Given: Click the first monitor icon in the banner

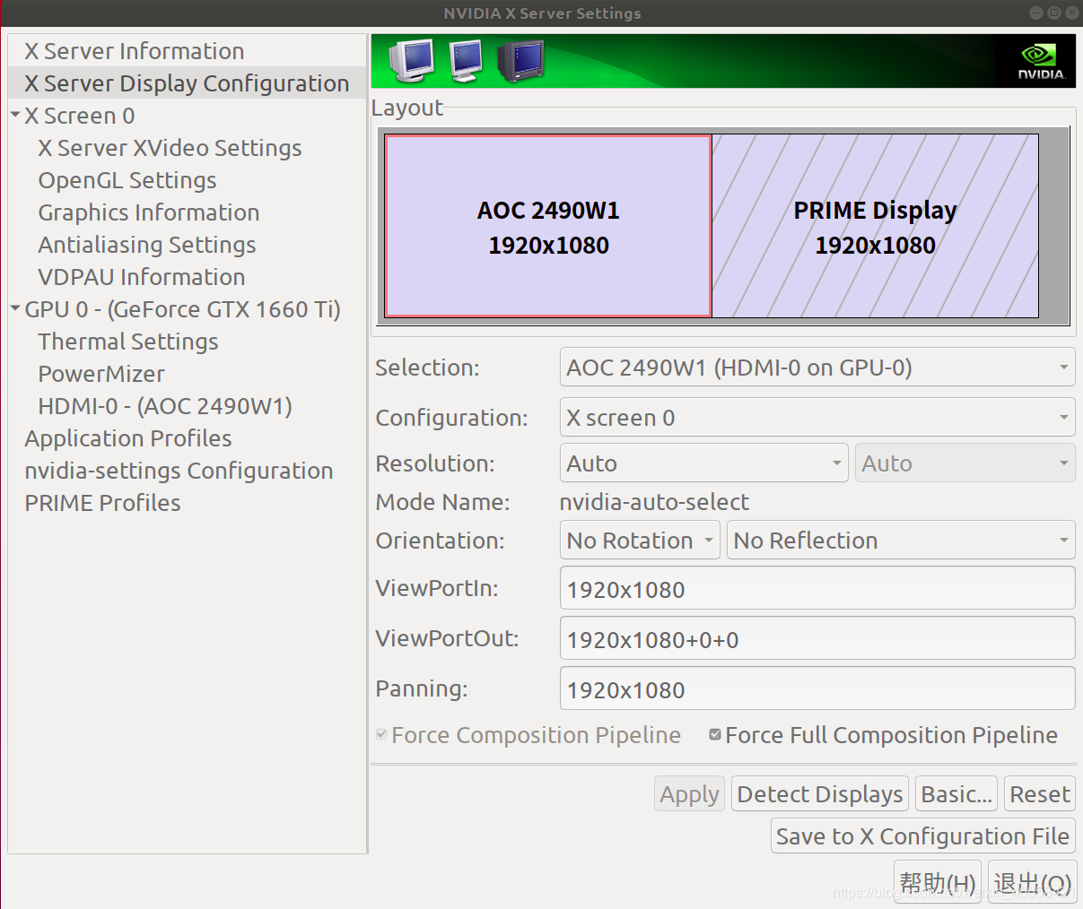Looking at the screenshot, I should (x=412, y=60).
